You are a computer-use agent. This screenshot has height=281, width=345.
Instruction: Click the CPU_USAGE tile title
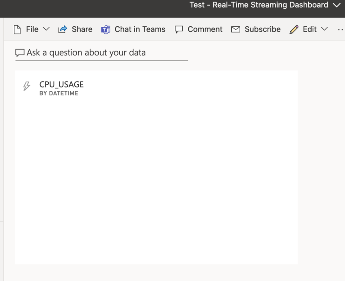(x=61, y=84)
